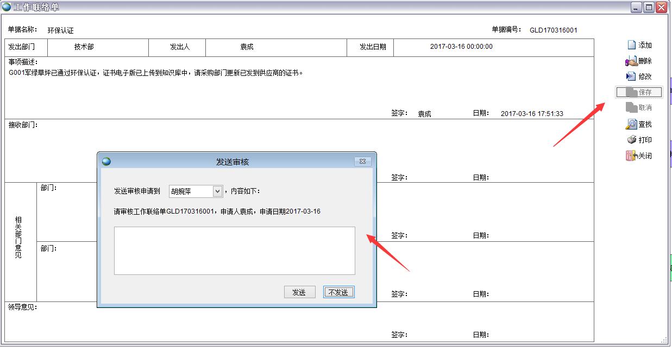Click the 发出人 value 袁成
Image resolution: width=672 pixels, height=347 pixels.
pos(247,47)
